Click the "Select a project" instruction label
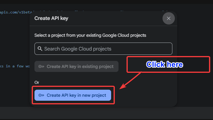This screenshot has width=213, height=120. point(90,35)
